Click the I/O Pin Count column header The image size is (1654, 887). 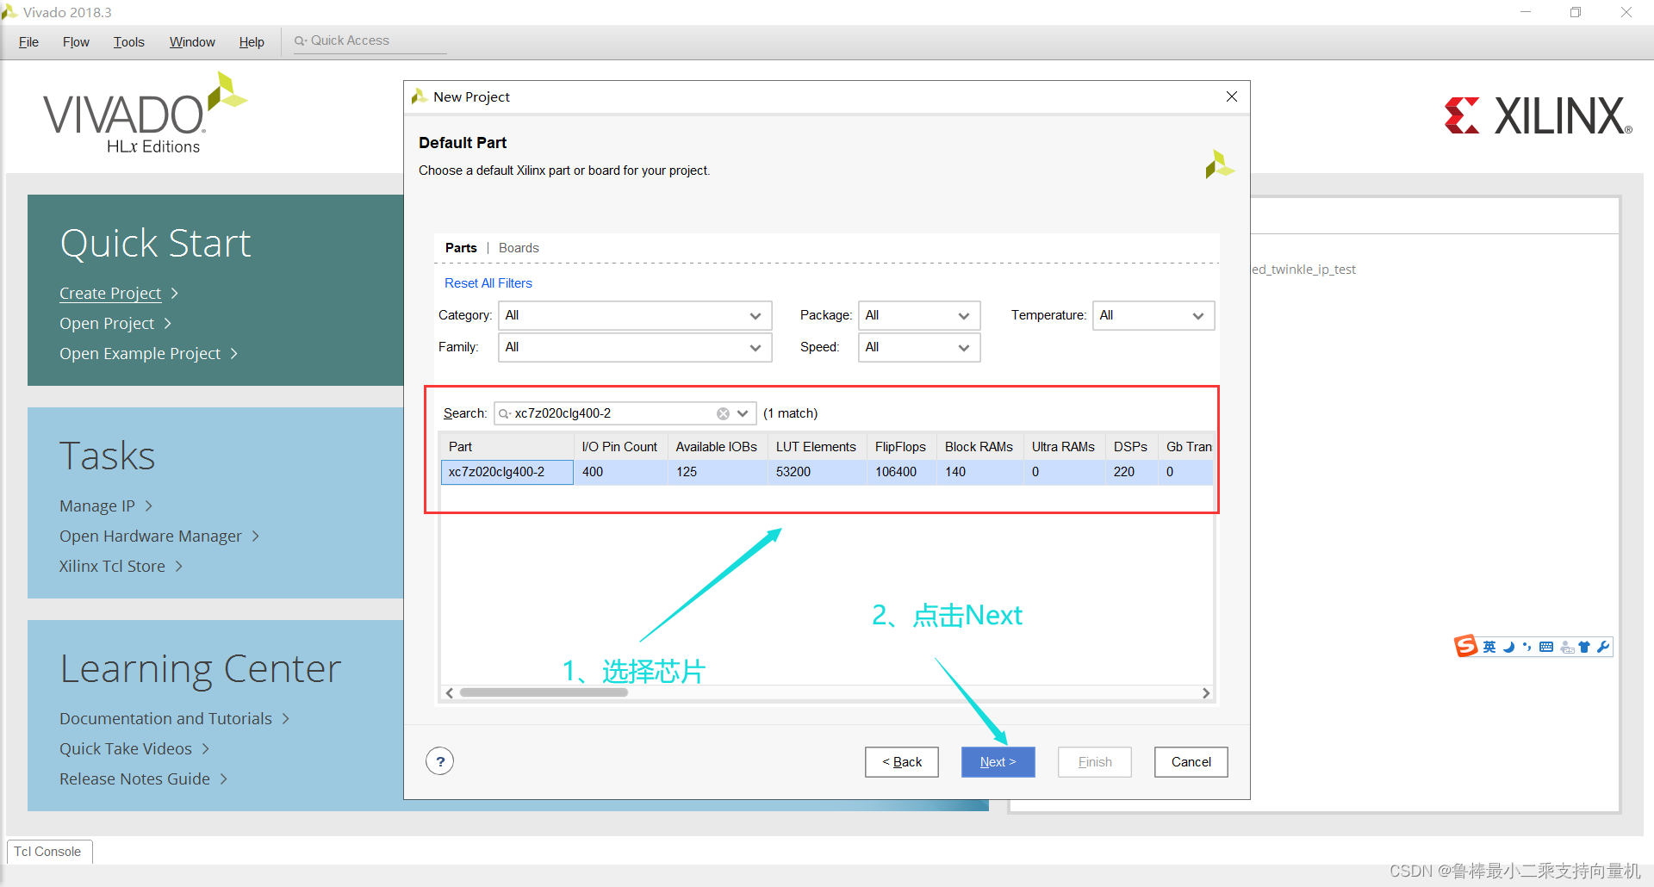coord(619,447)
